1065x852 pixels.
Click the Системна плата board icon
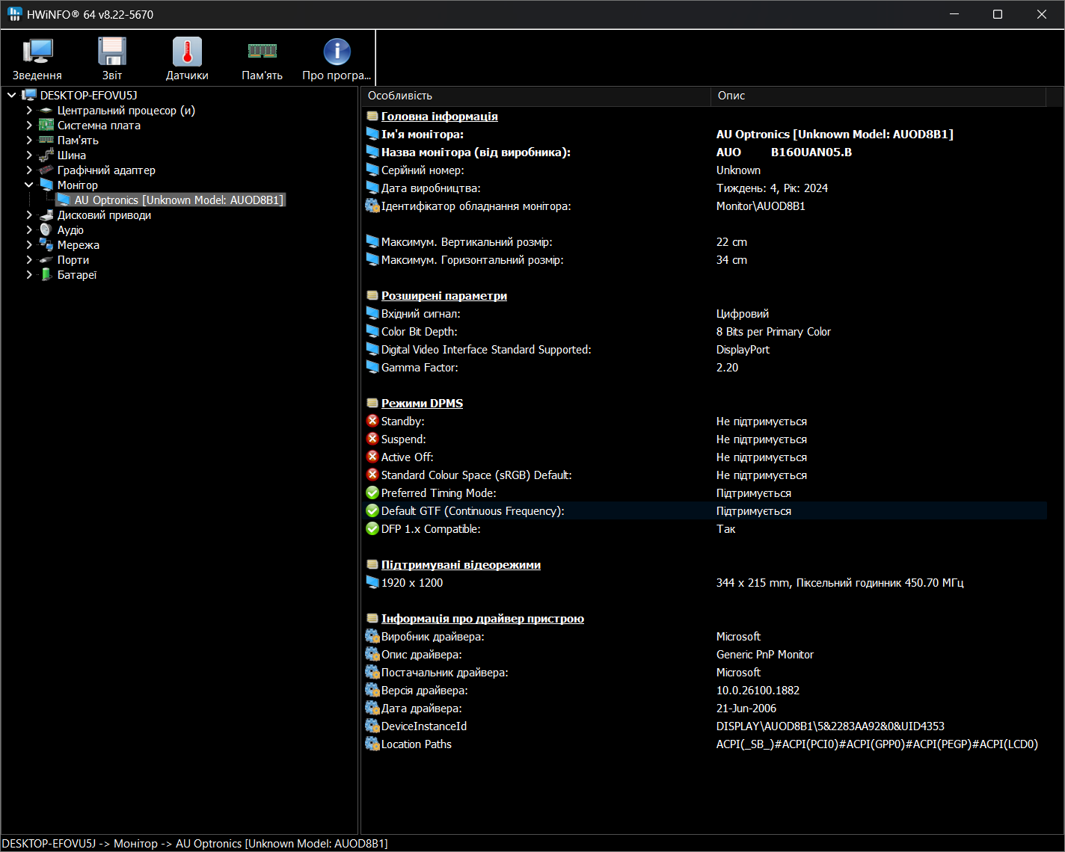pos(46,126)
